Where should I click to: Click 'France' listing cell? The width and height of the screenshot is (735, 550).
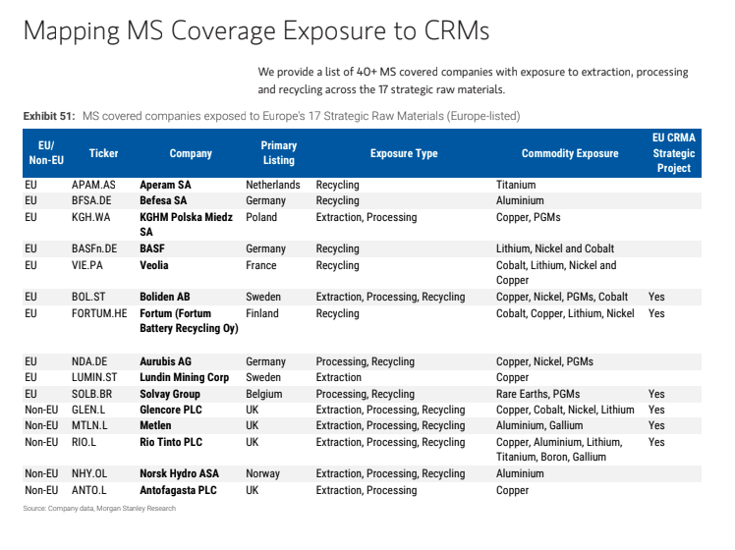click(x=261, y=265)
